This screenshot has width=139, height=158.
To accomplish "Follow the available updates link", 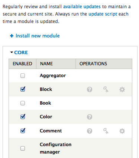I will point(82,7).
